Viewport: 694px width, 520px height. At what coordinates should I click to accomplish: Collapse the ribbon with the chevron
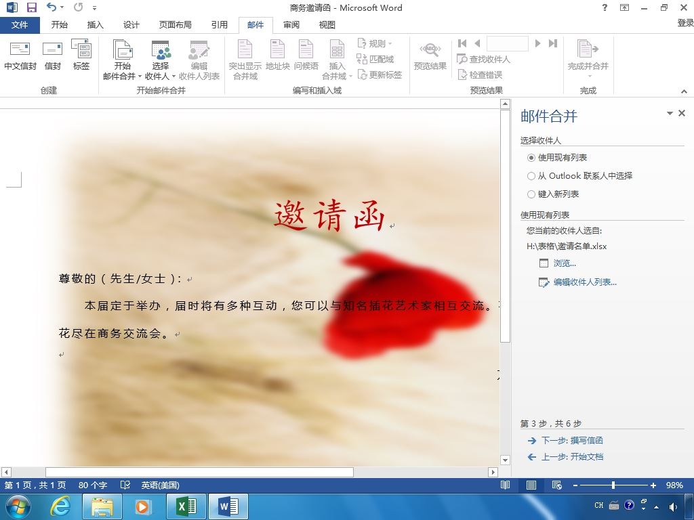(x=684, y=91)
